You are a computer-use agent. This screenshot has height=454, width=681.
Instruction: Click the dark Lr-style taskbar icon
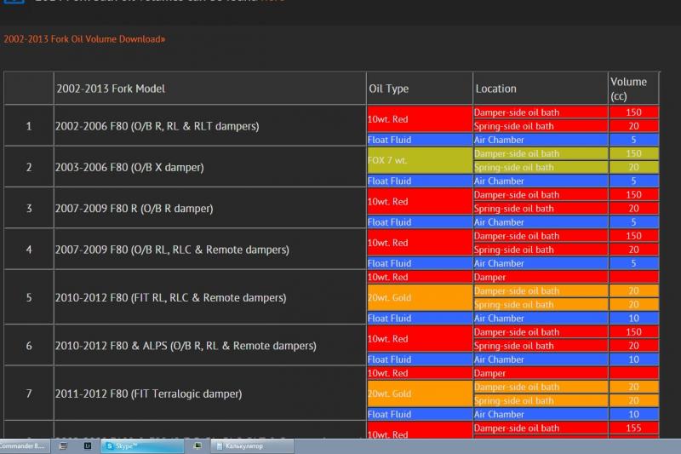click(88, 446)
